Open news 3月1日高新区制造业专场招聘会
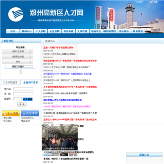Image resolution: width=164 pixels, height=164 pixels. coord(67,67)
